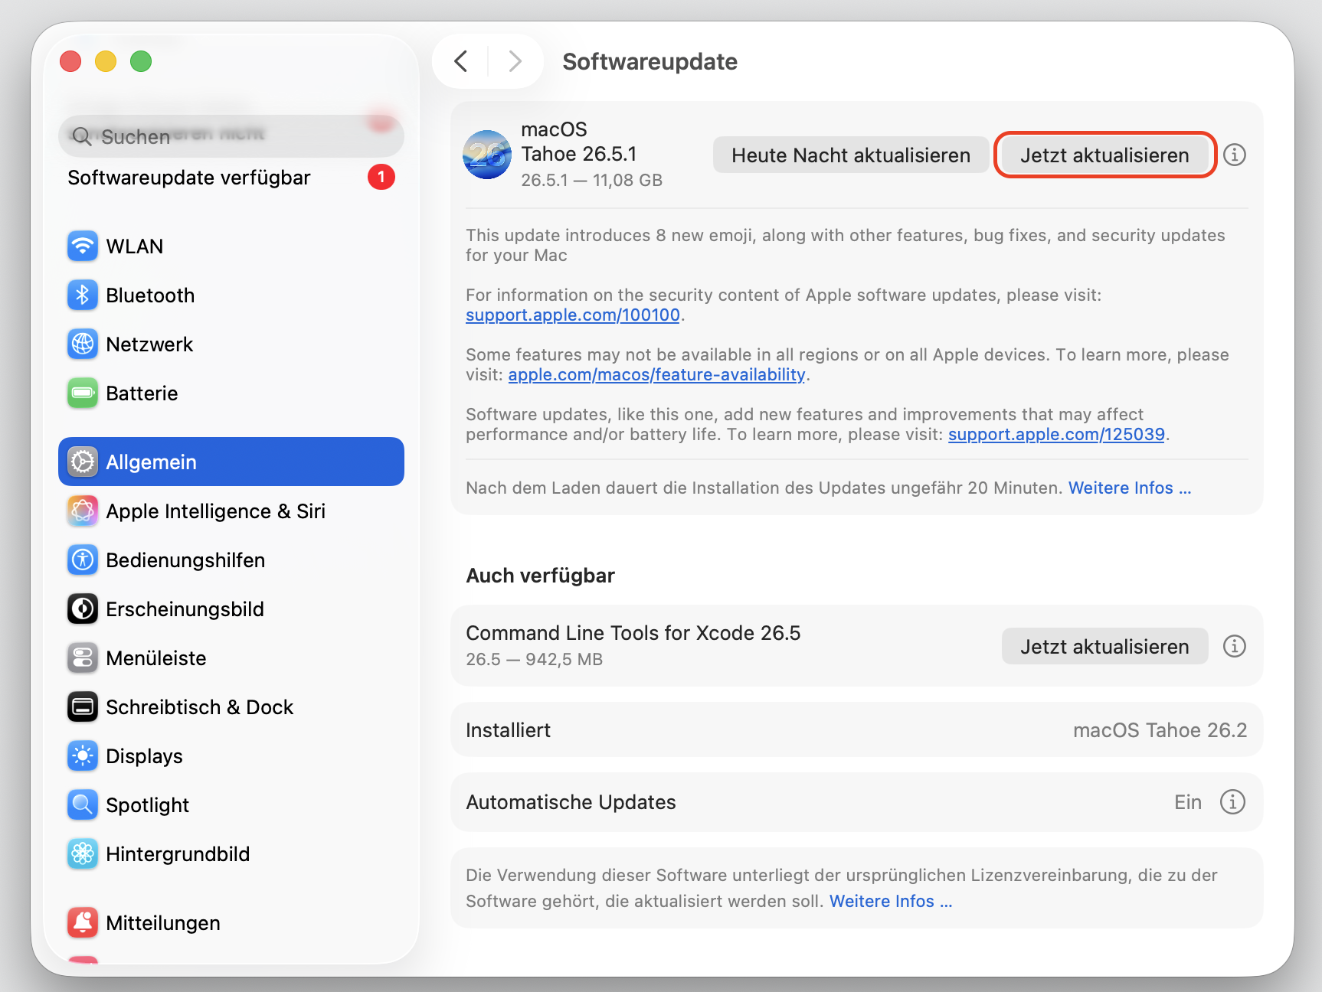Open the support.apple.com/125039 link
The width and height of the screenshot is (1322, 992).
pos(1056,434)
